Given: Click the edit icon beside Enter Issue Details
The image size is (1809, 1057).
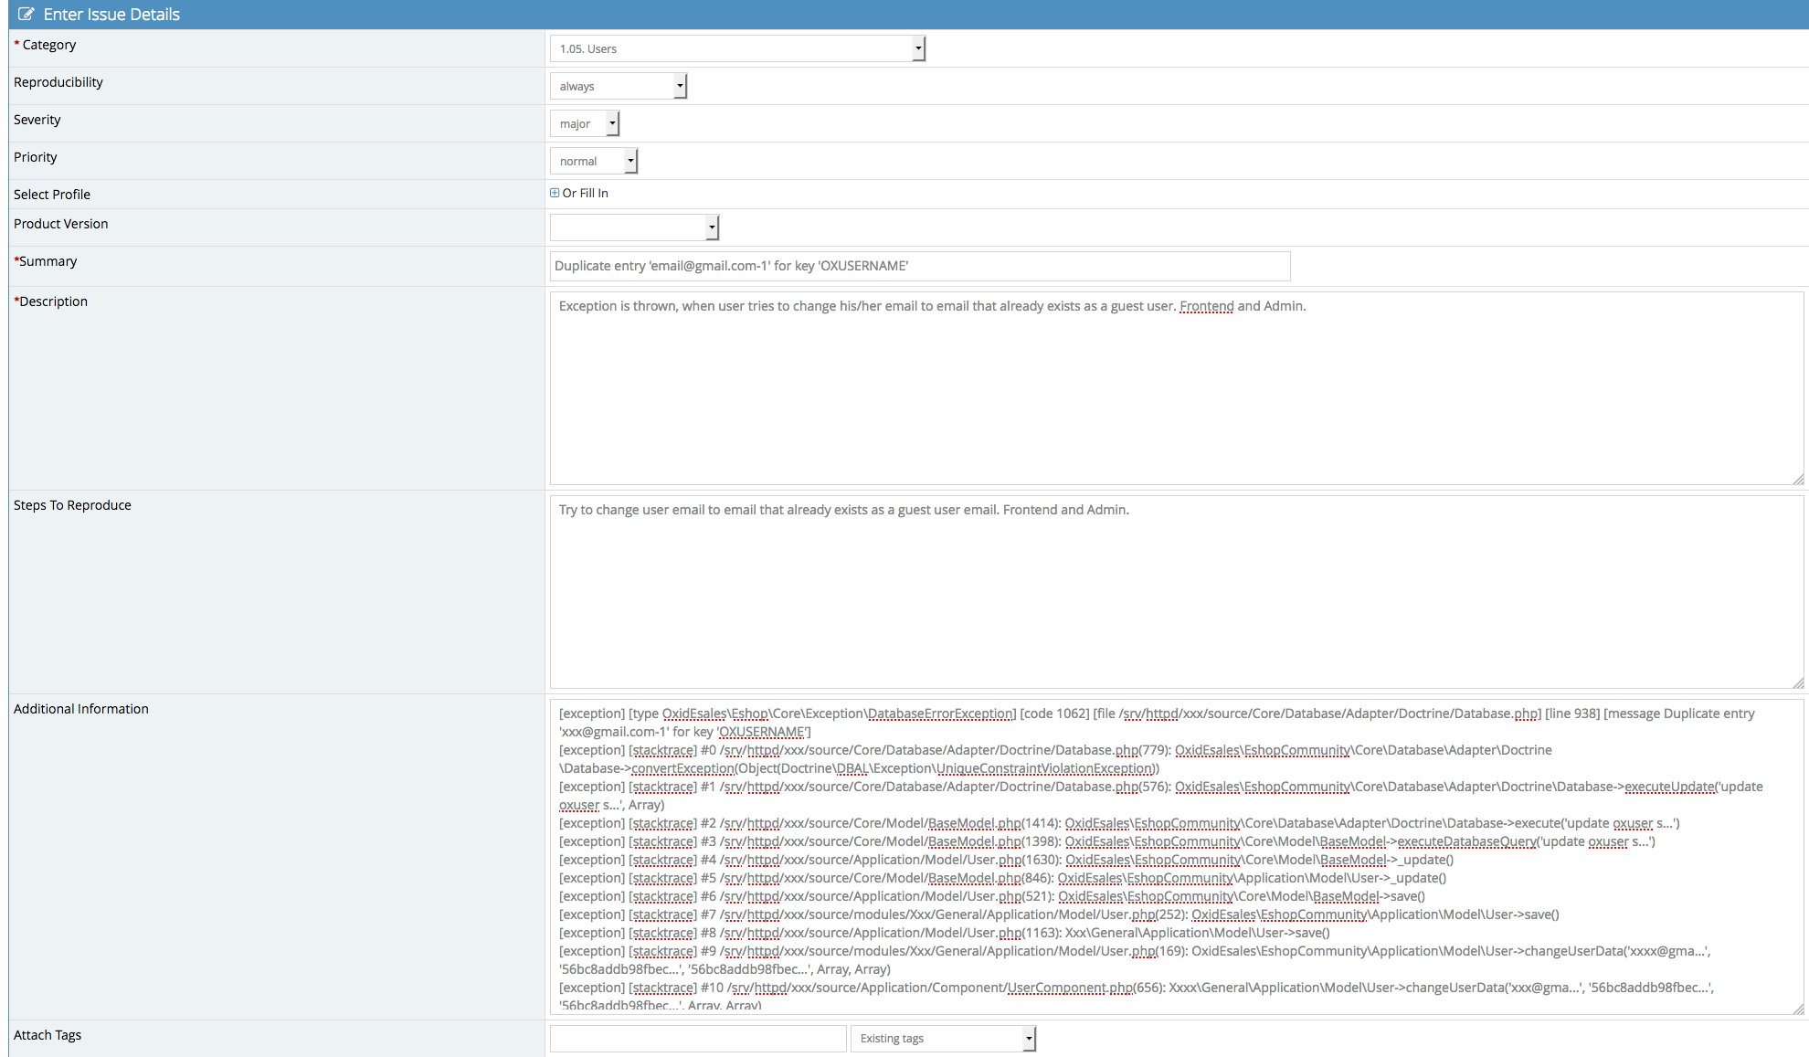Looking at the screenshot, I should coord(26,15).
